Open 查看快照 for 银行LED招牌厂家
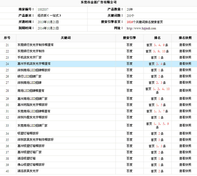197x176 pixels. (185, 76)
